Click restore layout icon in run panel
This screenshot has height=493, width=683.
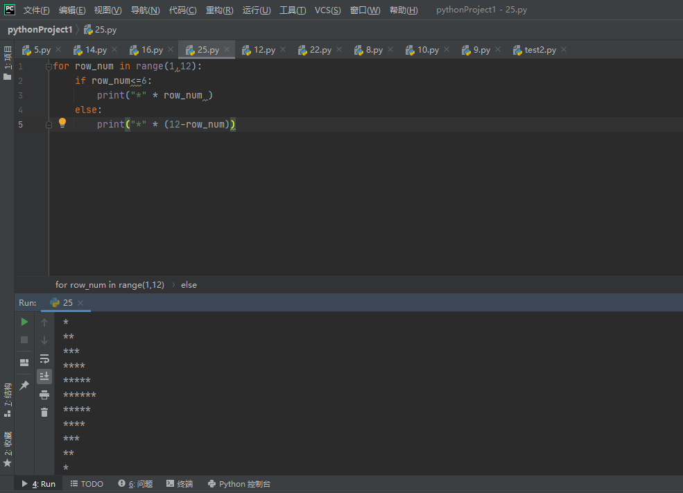24,363
